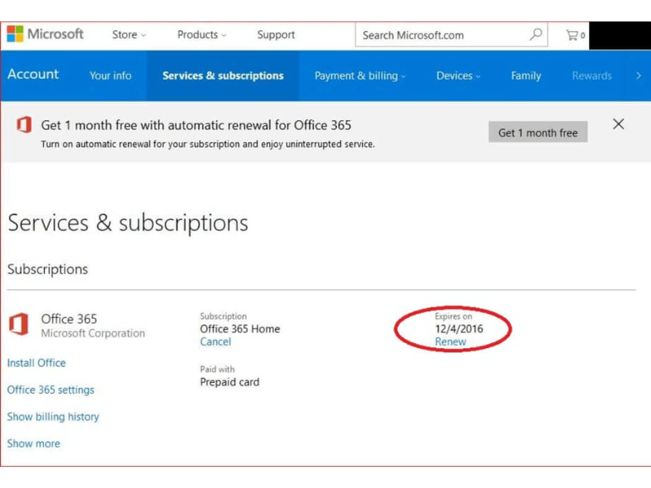The image size is (651, 488).
Task: Switch to Your info tab
Action: pyautogui.click(x=111, y=76)
